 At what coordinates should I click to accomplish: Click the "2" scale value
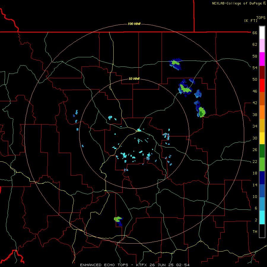click(x=256, y=220)
